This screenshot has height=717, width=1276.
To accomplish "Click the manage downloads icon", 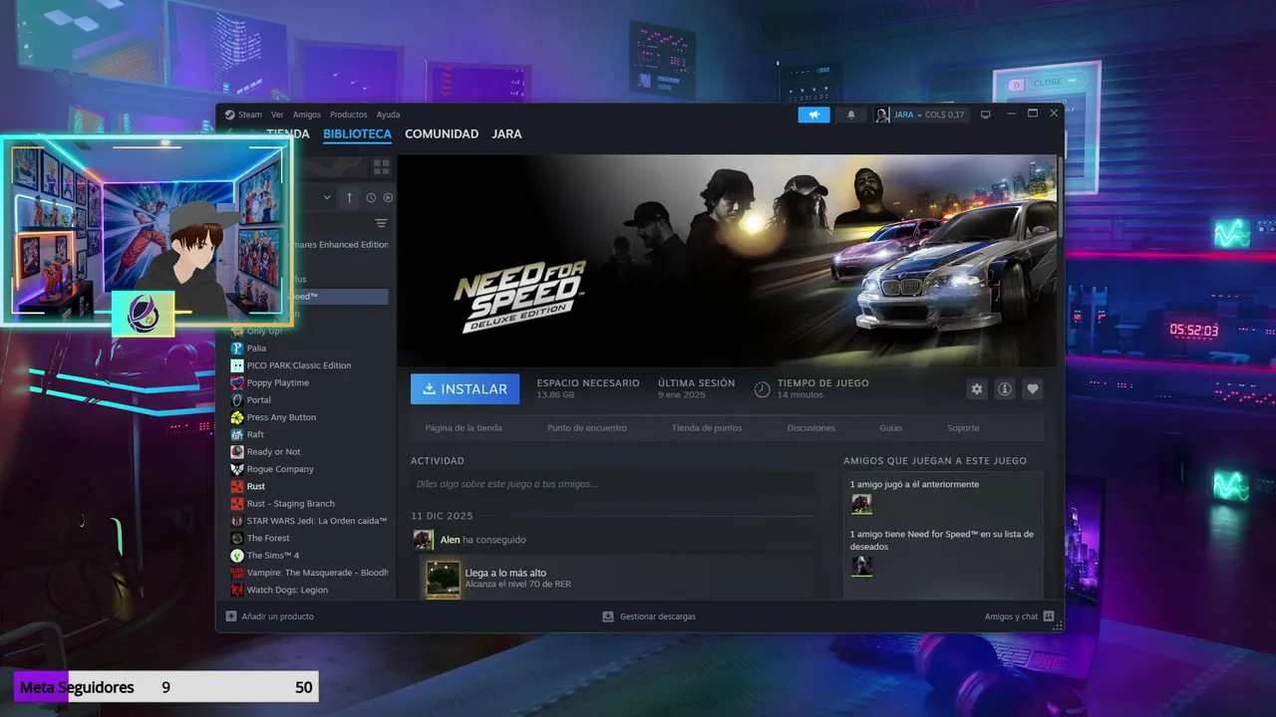I will 608,616.
